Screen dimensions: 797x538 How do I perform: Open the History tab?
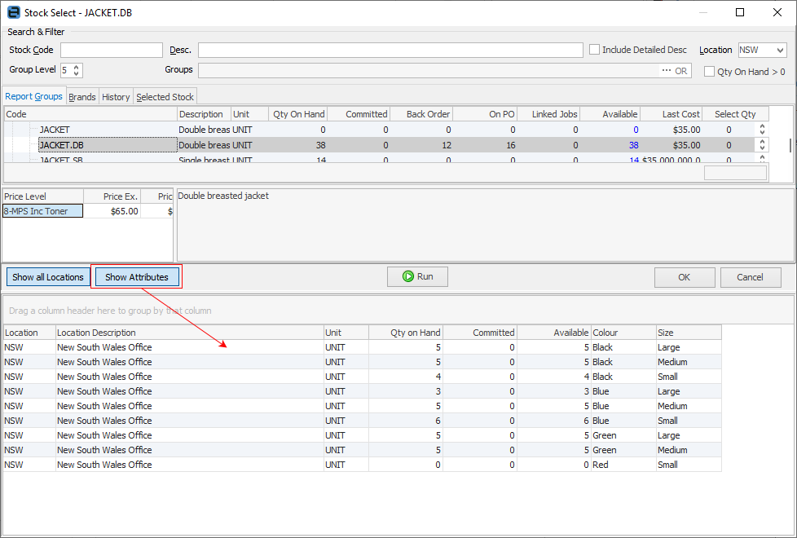tap(116, 97)
